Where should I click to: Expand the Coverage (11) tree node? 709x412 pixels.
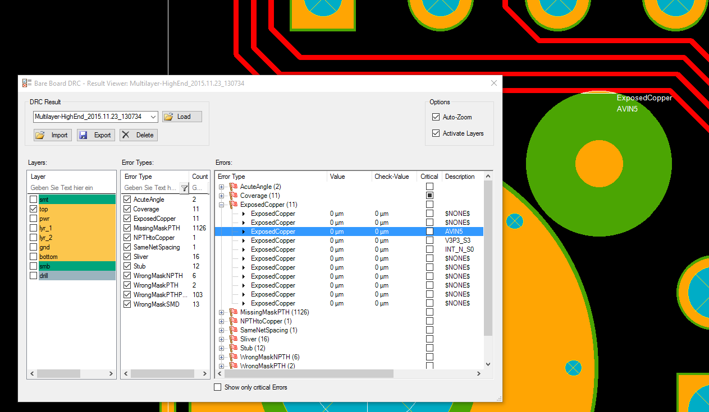point(222,196)
